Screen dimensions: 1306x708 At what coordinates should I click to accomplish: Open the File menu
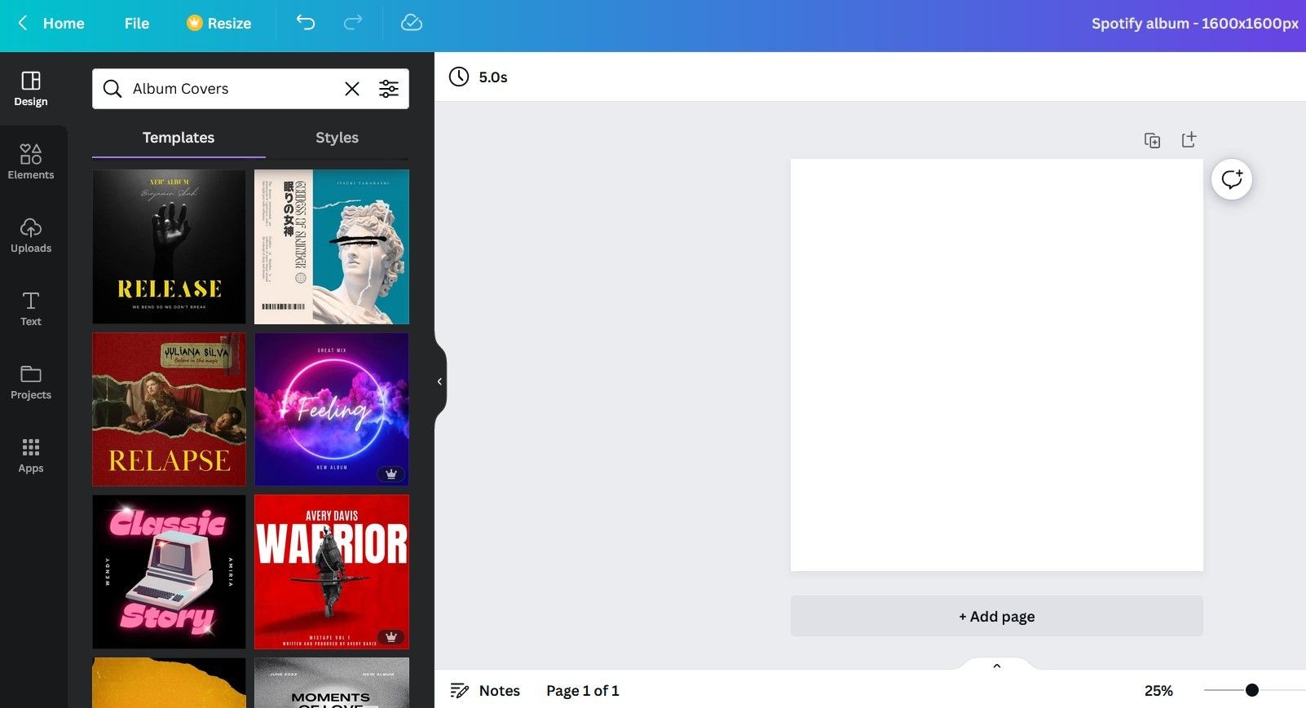(x=137, y=23)
